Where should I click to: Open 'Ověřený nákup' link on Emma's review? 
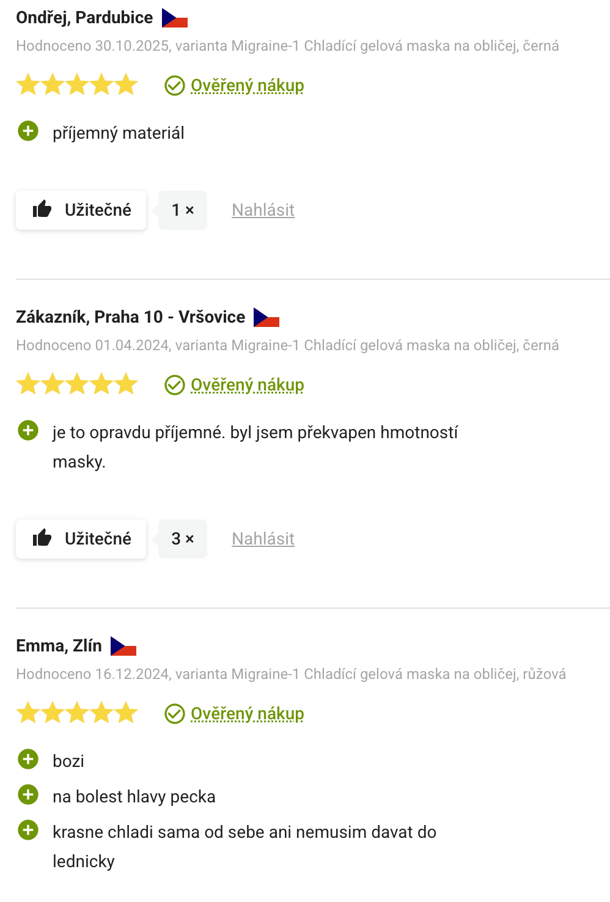pos(246,713)
